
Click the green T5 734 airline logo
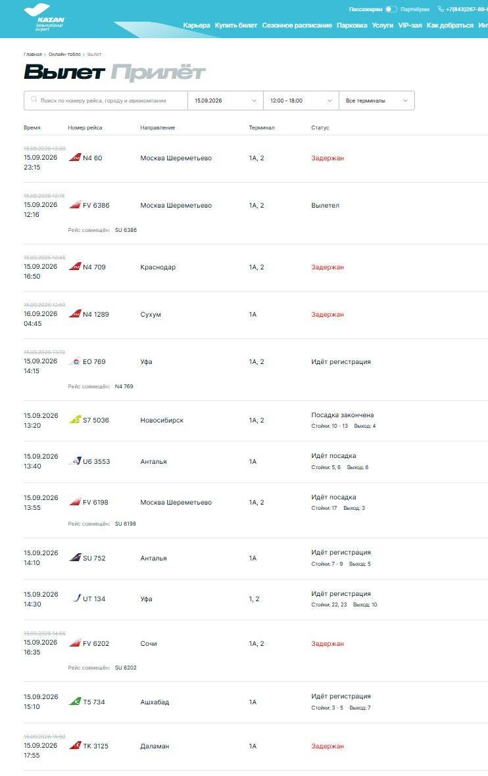click(75, 701)
